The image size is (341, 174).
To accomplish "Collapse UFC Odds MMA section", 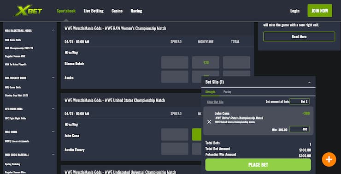I will tap(53, 108).
